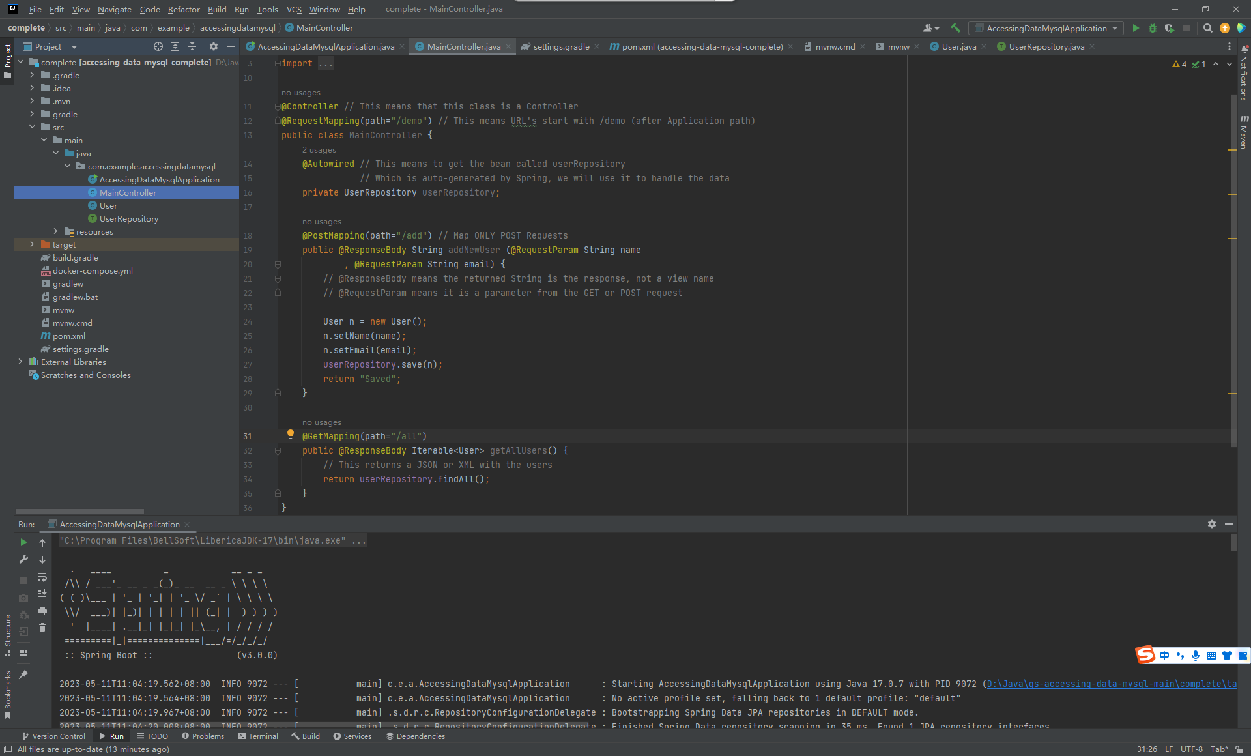This screenshot has width=1251, height=756.
Task: Click the print console output icon
Action: click(42, 611)
